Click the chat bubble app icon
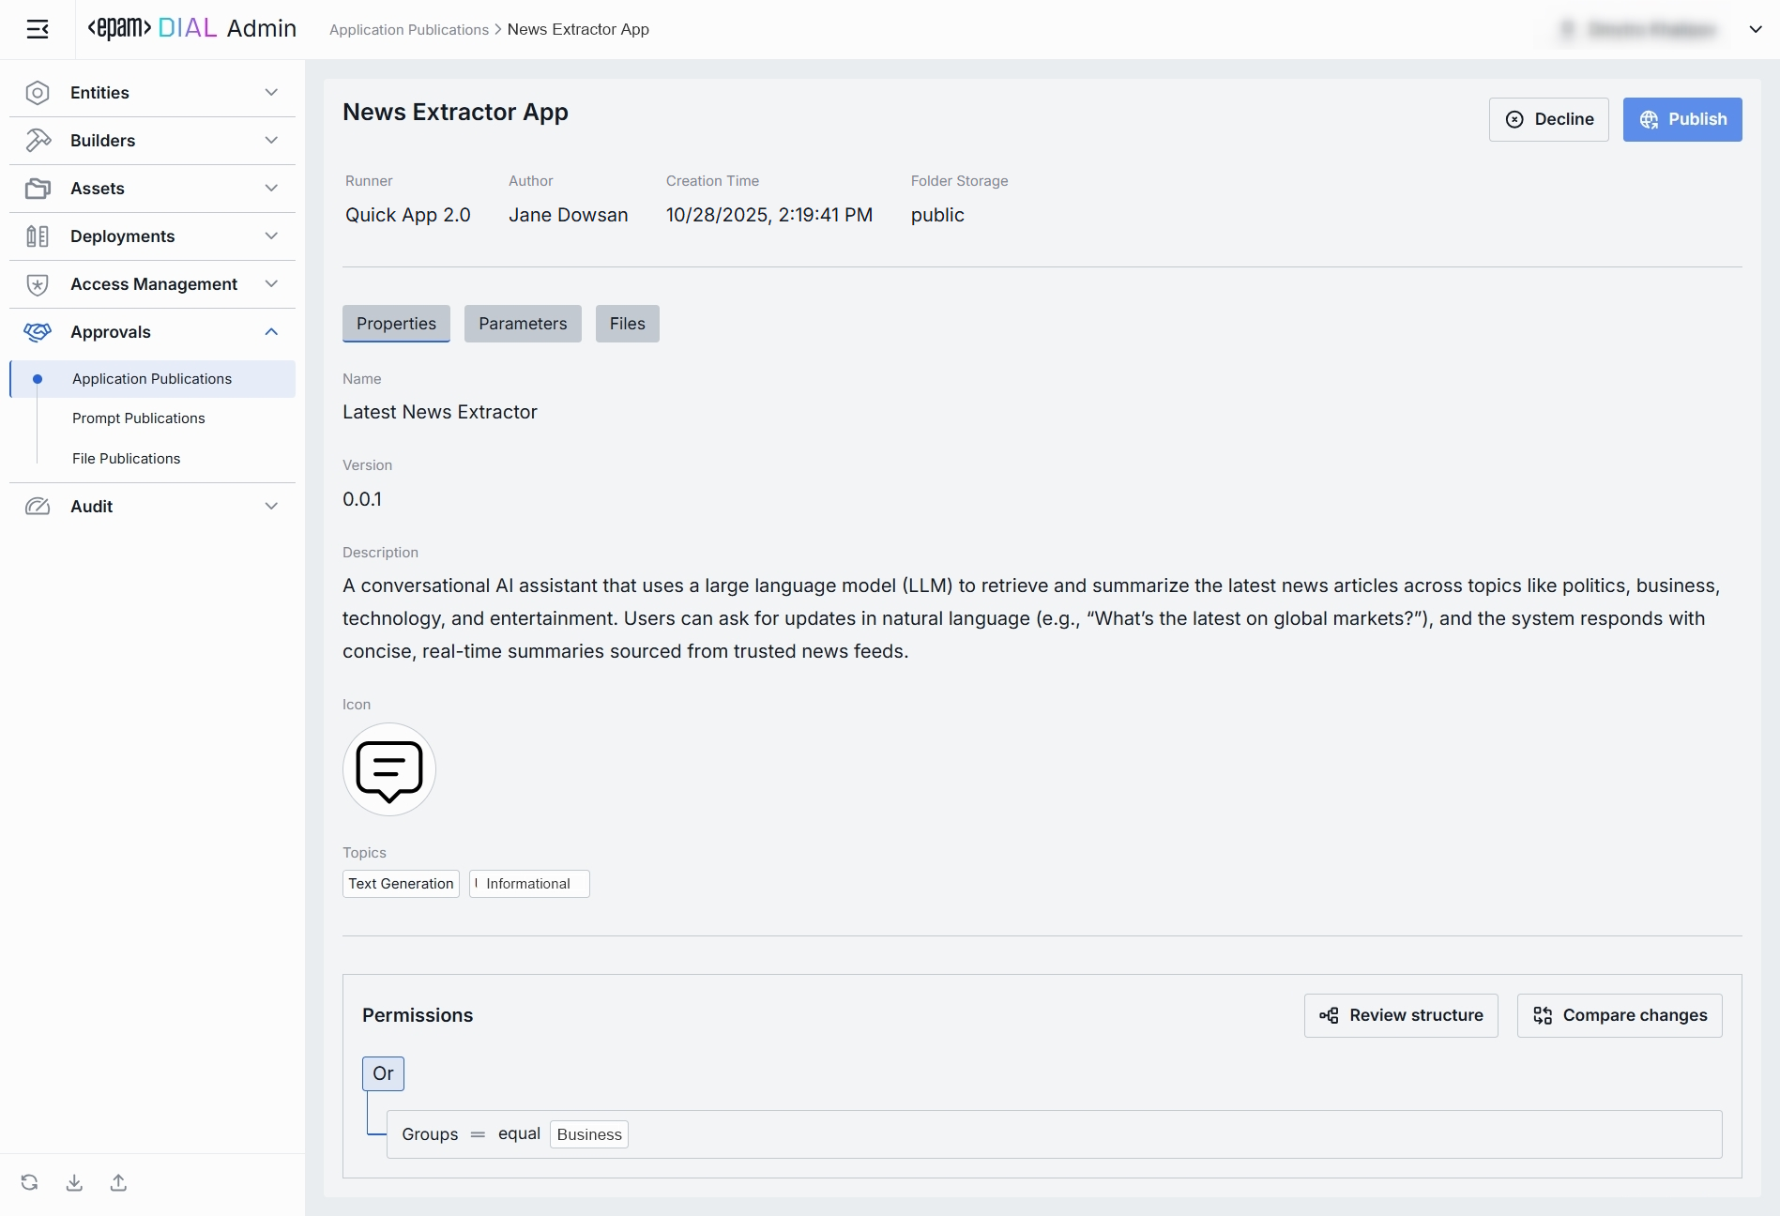The height and width of the screenshot is (1216, 1780). [388, 769]
